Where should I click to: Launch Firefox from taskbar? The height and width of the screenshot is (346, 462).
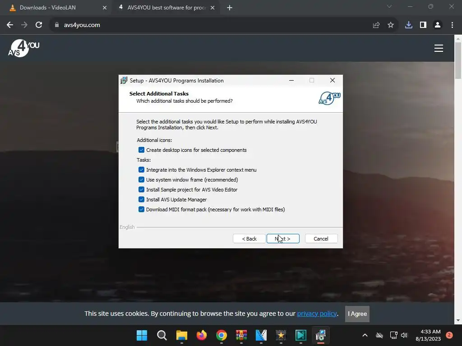pos(202,335)
